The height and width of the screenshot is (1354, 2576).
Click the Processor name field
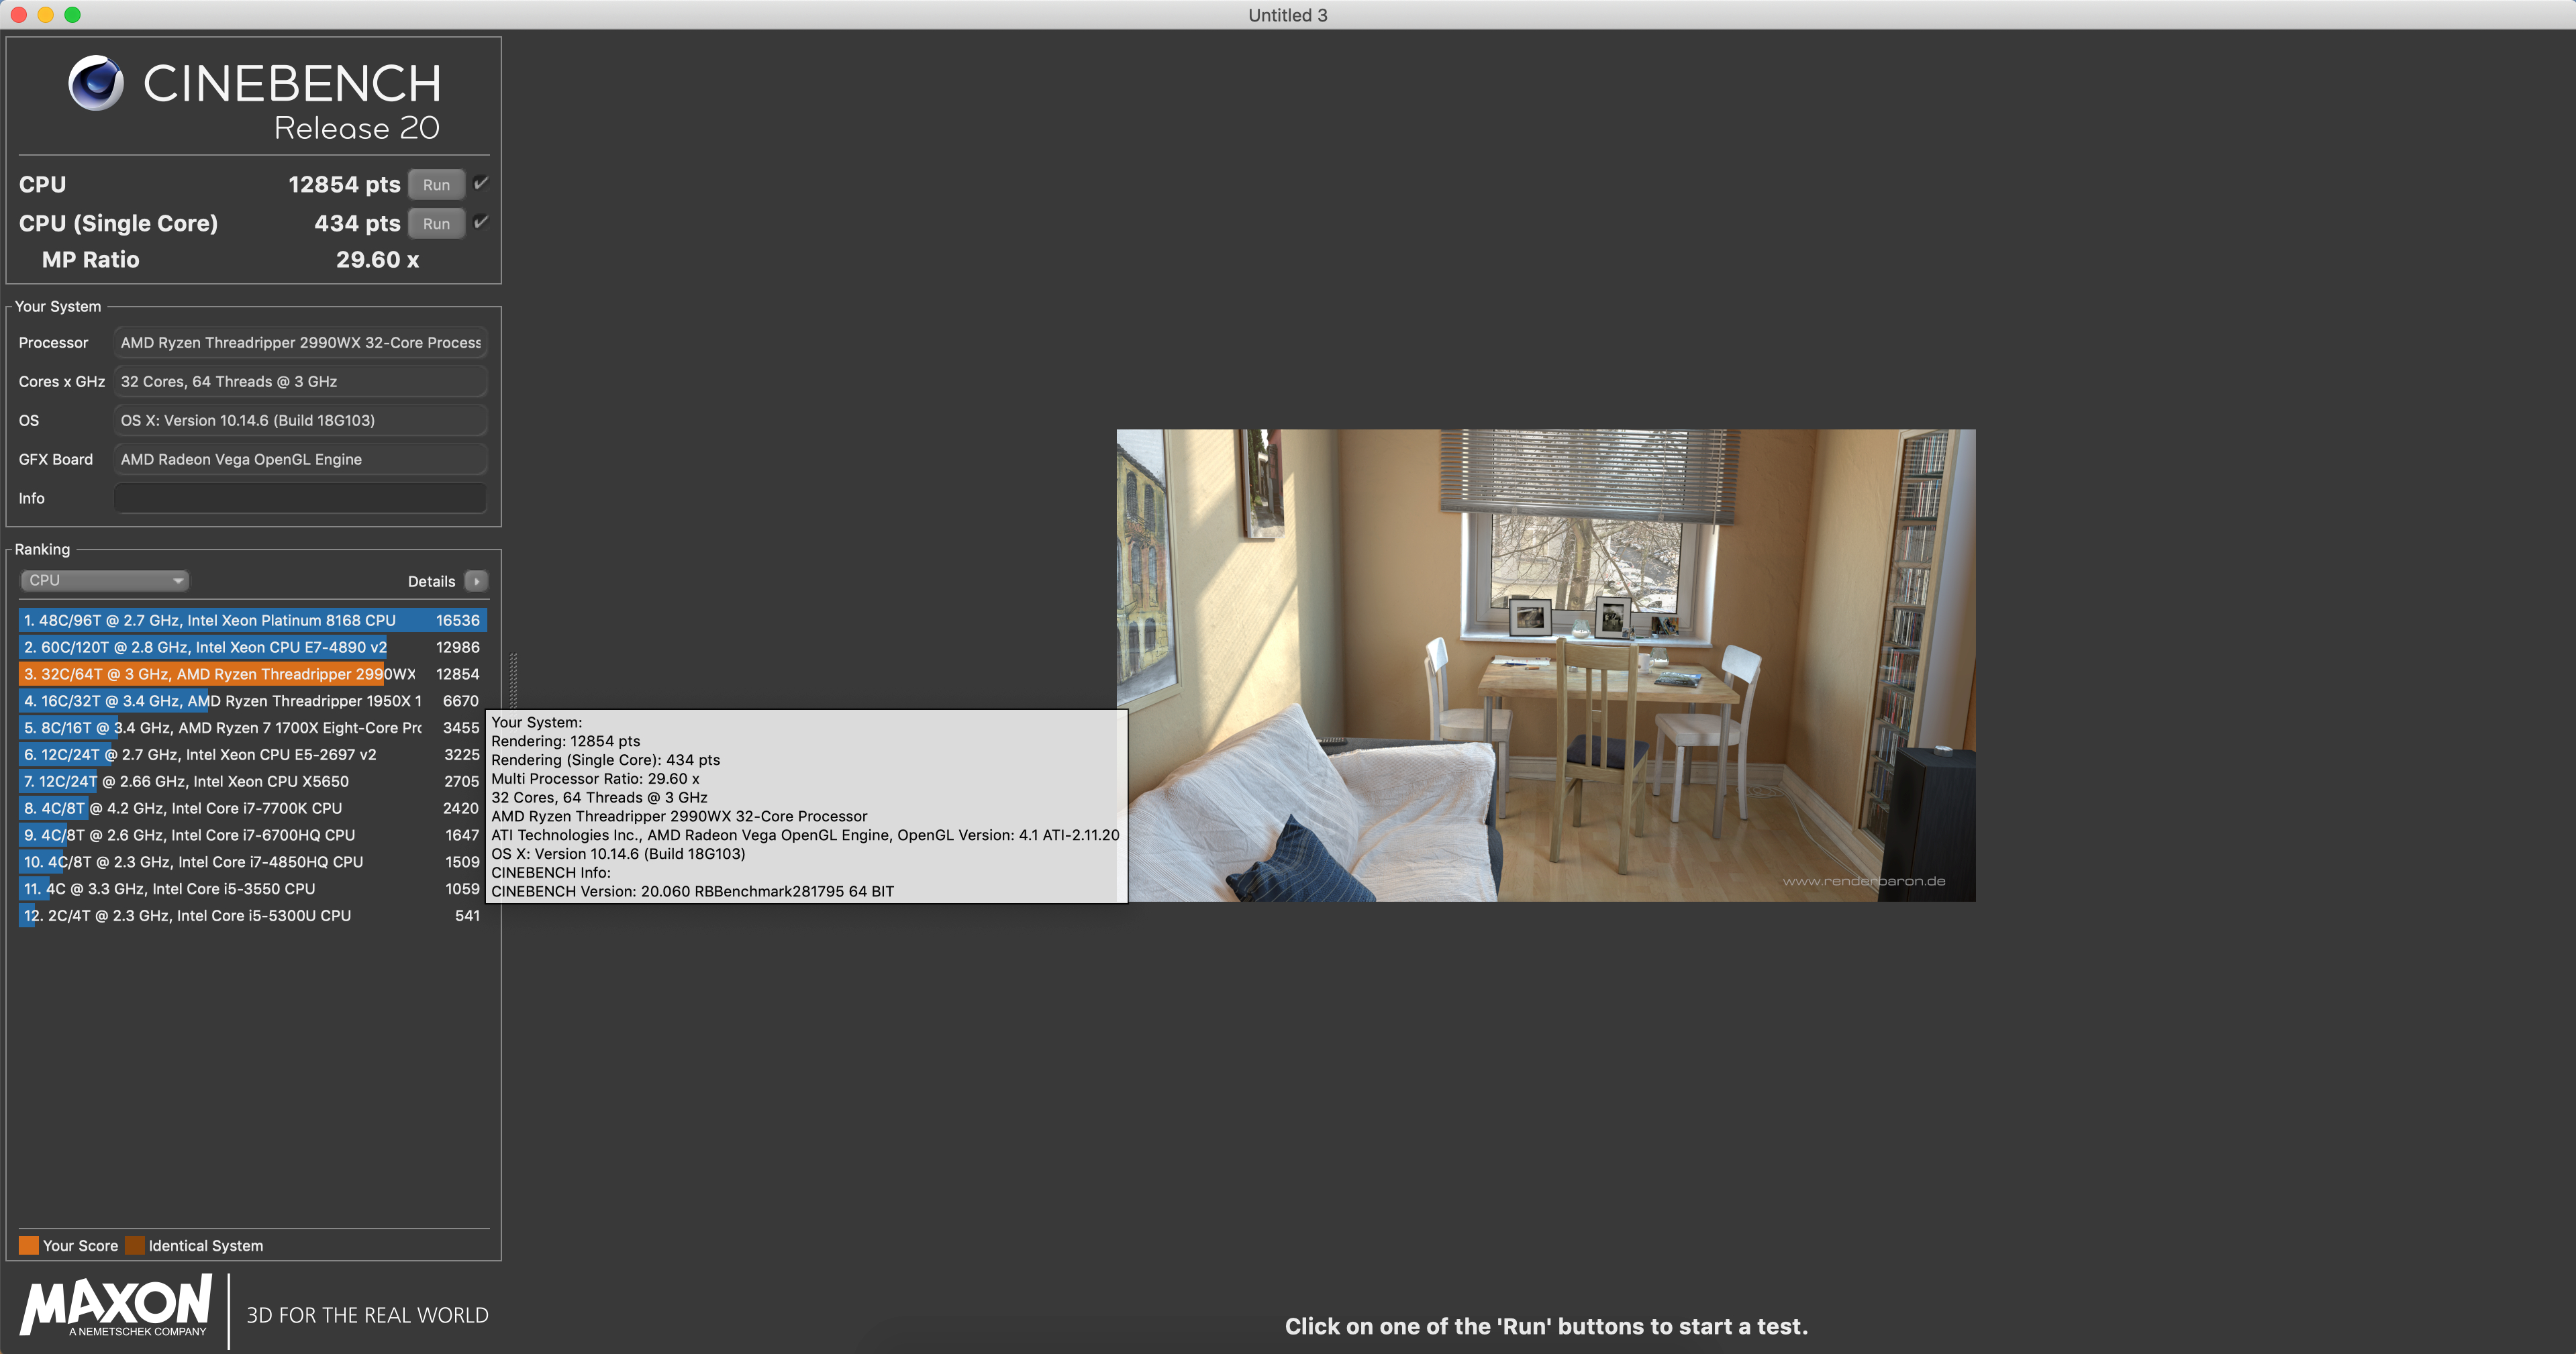pyautogui.click(x=300, y=343)
